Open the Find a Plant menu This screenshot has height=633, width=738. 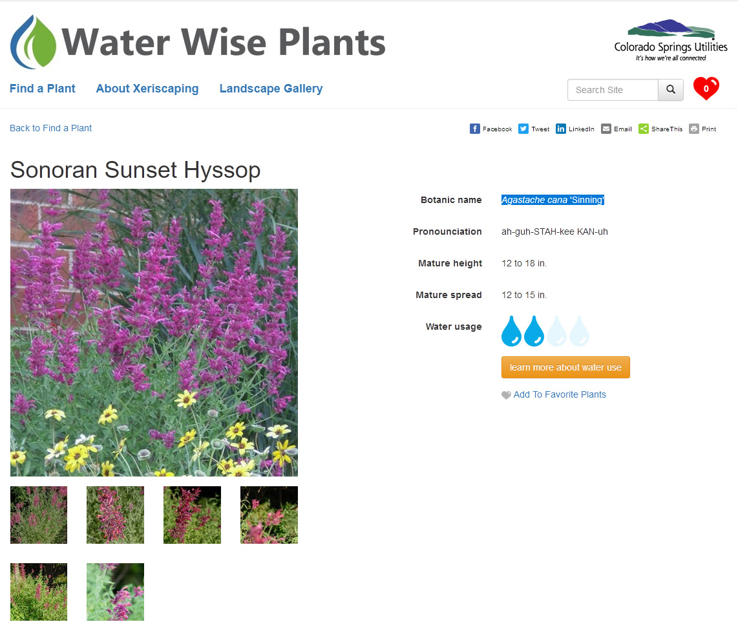pos(43,89)
